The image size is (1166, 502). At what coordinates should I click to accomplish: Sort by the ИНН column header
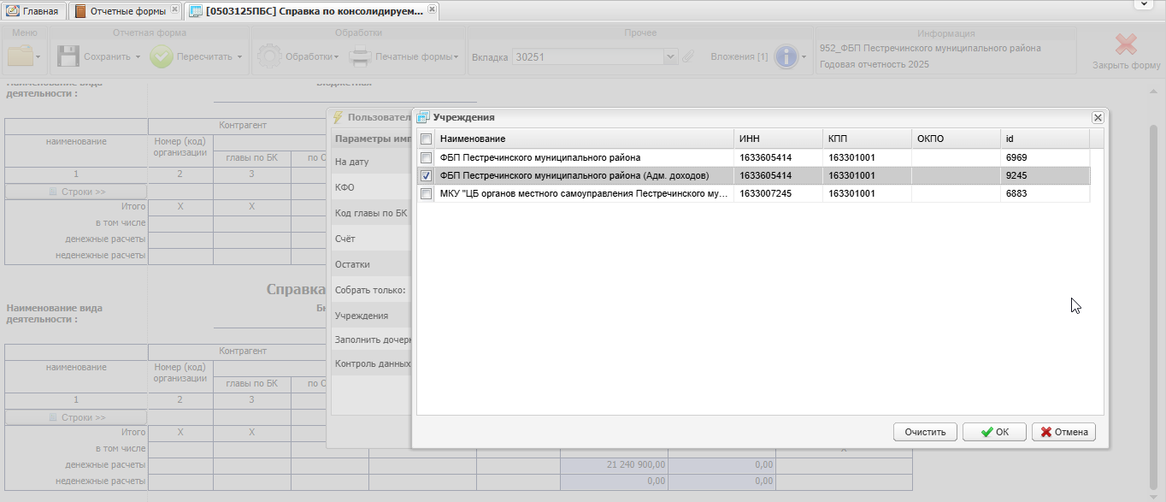778,139
